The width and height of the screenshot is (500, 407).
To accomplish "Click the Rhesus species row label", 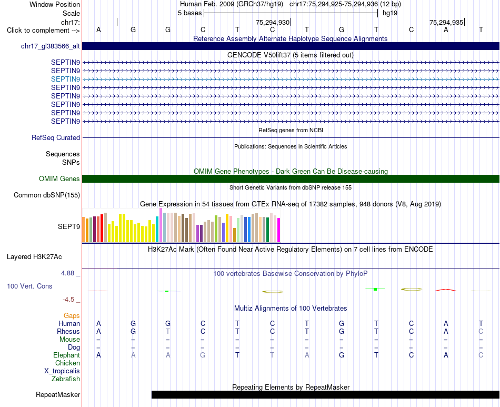I will coord(68,331).
